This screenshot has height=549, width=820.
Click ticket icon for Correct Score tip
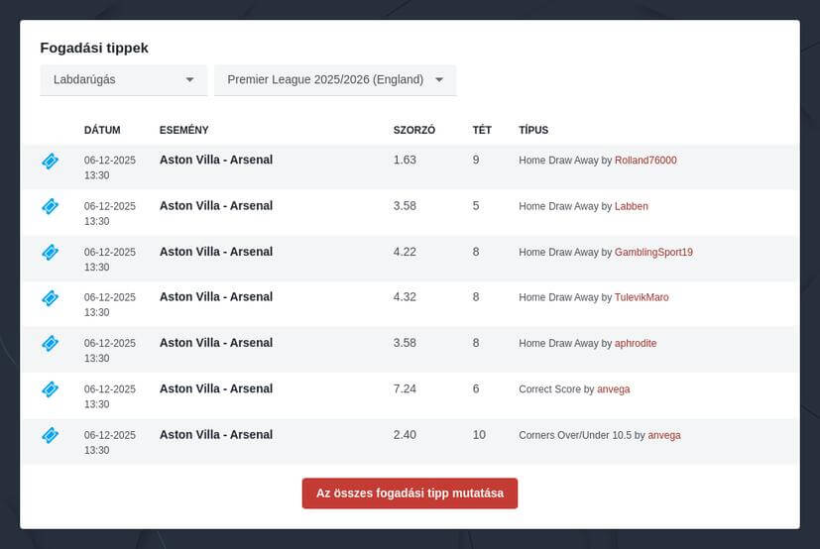click(x=51, y=389)
